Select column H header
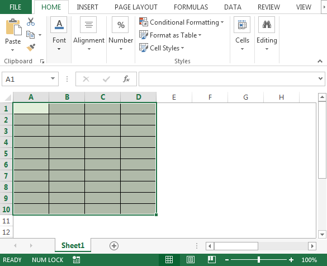 click(x=281, y=97)
